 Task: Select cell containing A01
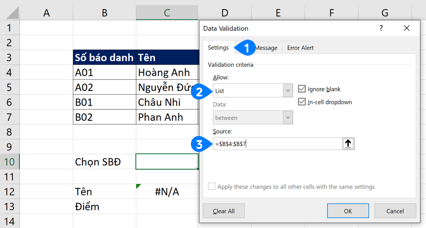tap(104, 72)
